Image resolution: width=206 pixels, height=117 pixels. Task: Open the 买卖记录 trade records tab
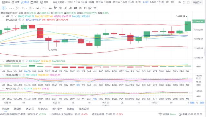tap(43, 109)
